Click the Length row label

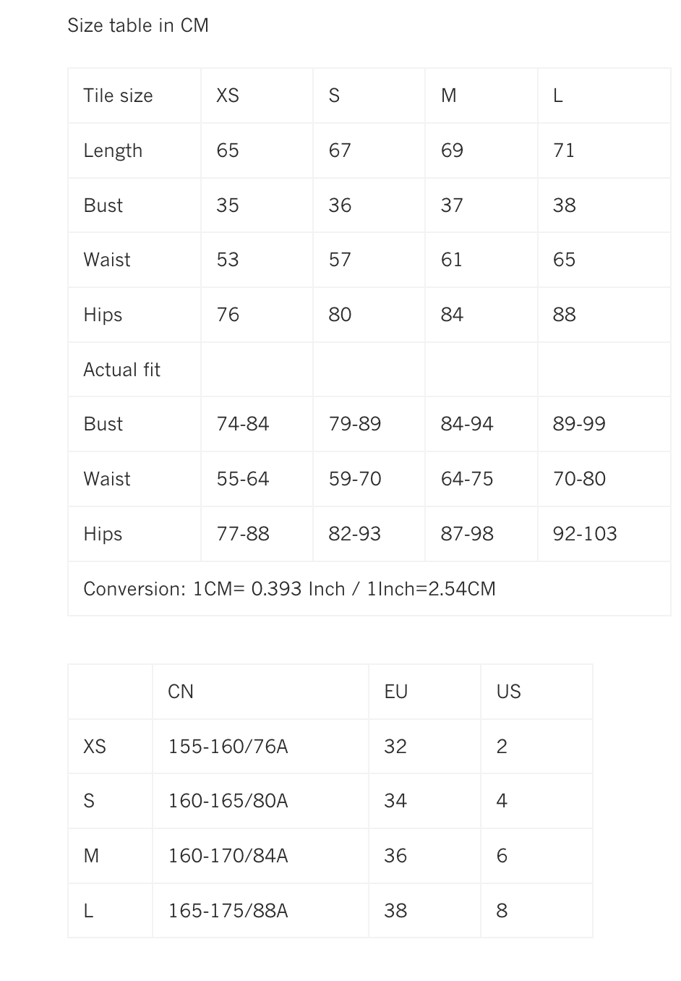coord(113,150)
